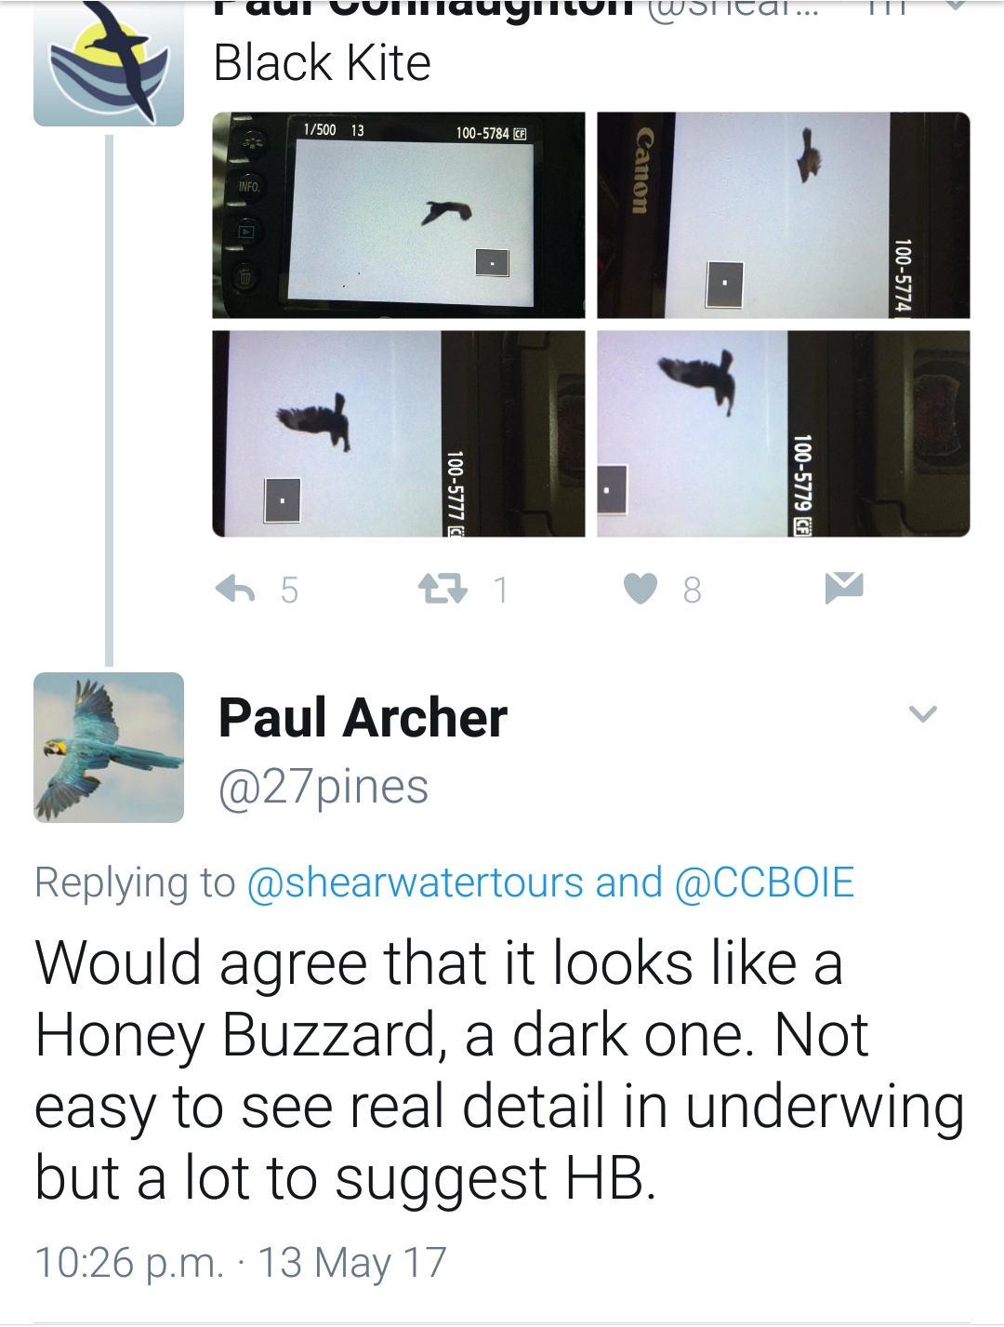This screenshot has height=1327, width=1004.
Task: Open photo labeled 100-5777
Action: click(x=399, y=434)
